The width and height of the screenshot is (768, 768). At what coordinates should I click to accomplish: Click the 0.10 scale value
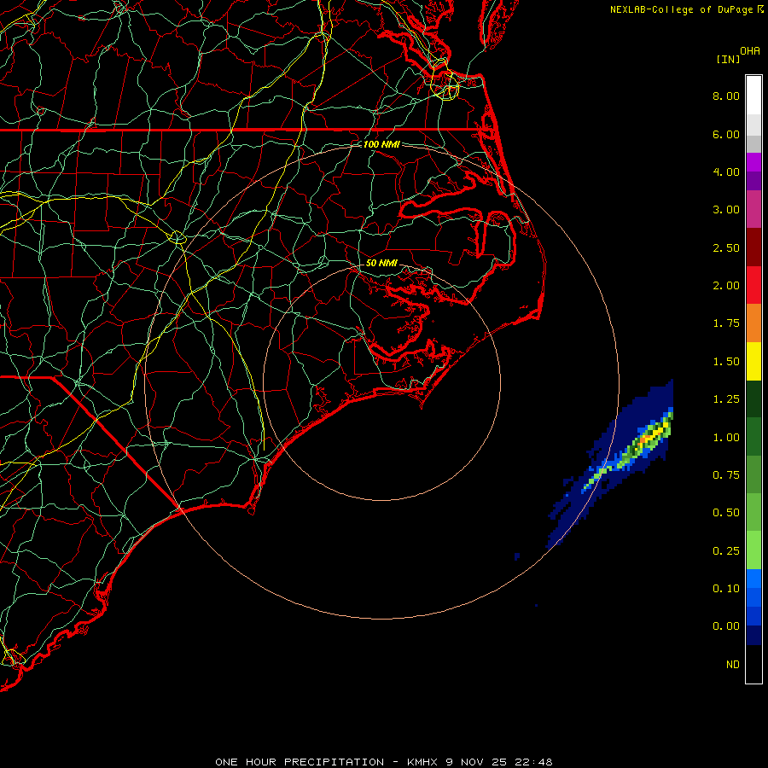point(726,589)
